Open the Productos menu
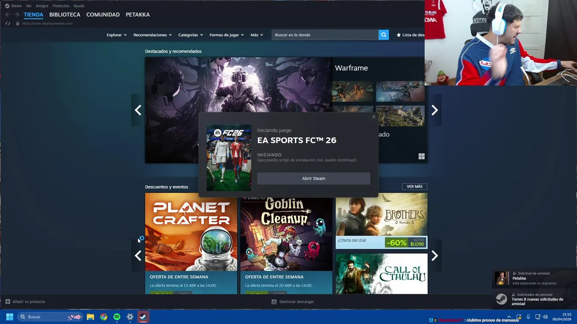 61,6
